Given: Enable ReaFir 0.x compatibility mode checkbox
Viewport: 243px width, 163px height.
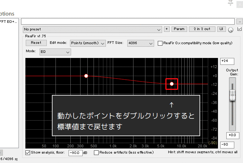Looking at the screenshot, I should [x=160, y=43].
